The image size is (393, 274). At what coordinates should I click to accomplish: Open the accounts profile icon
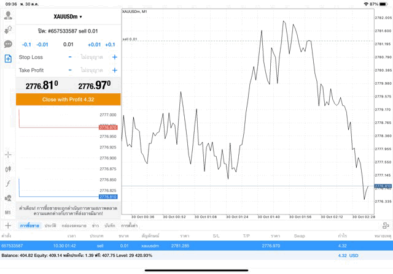pyautogui.click(x=8, y=16)
